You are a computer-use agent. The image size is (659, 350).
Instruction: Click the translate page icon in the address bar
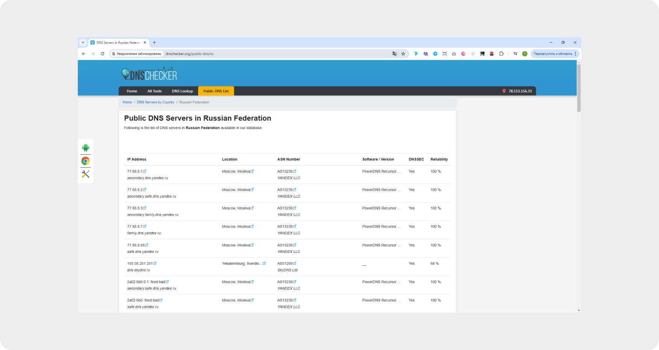(x=394, y=54)
